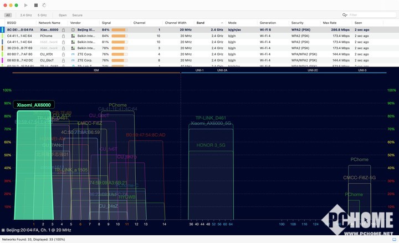Click the Belkin vendor icon in the CA:41:1…1:4C:64 row

point(73,42)
